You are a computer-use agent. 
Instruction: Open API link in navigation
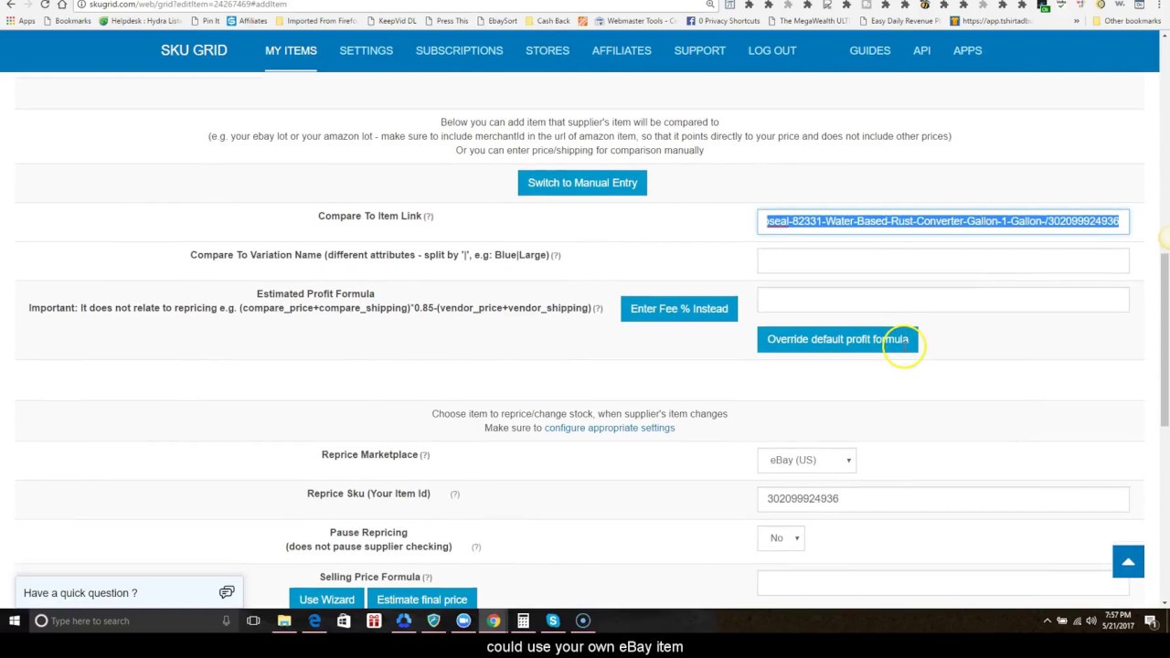point(921,50)
